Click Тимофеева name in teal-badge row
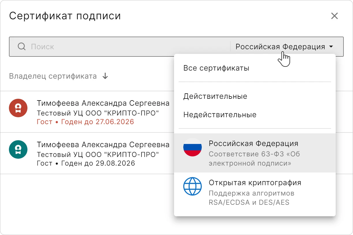Screen dimensions: 353x235 (x=103, y=144)
